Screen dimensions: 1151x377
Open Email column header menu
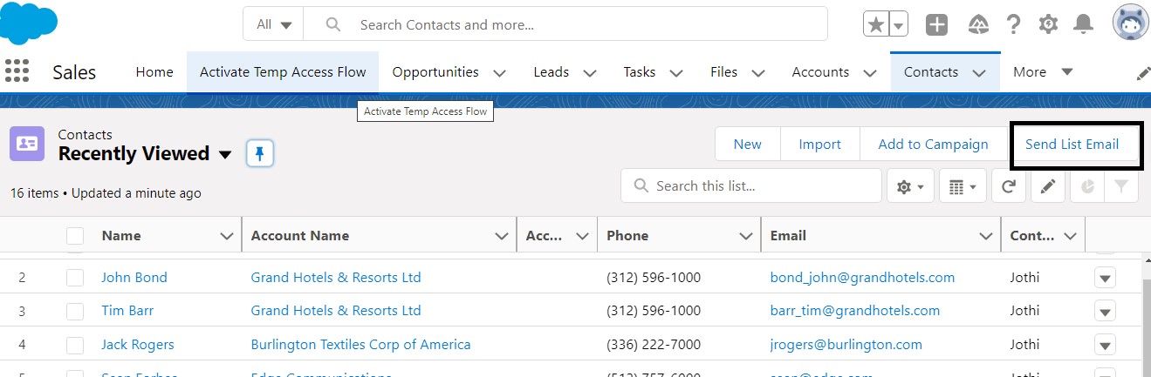(x=986, y=236)
